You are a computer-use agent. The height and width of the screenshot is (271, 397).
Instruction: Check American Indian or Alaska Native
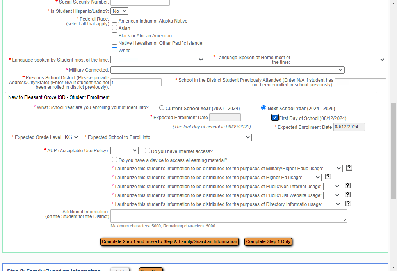click(115, 20)
